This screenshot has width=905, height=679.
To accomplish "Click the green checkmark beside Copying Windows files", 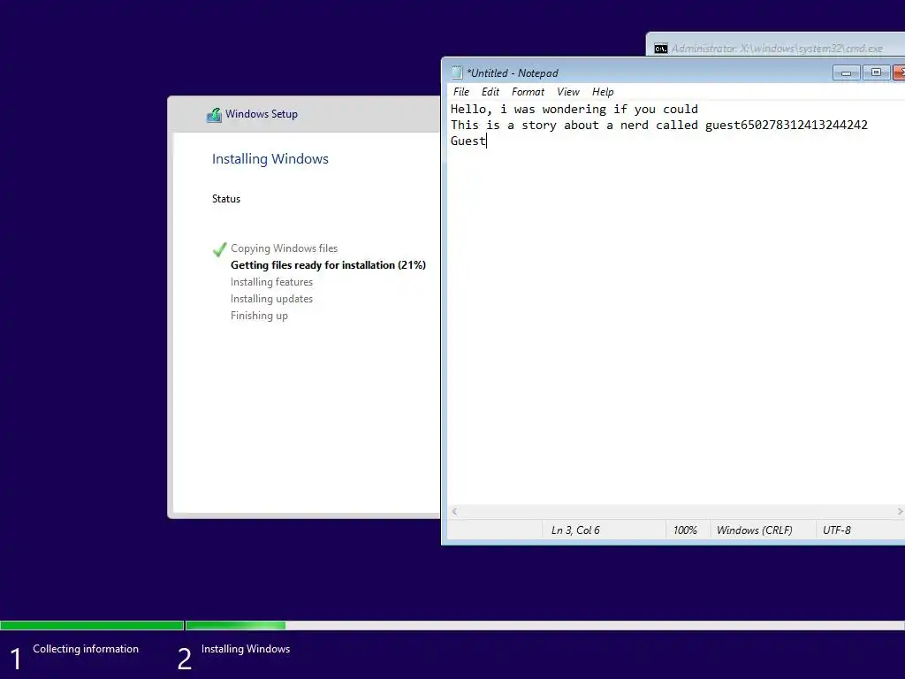I will pos(219,249).
